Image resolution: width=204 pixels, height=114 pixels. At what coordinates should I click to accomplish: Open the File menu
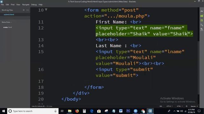click(2, 4)
